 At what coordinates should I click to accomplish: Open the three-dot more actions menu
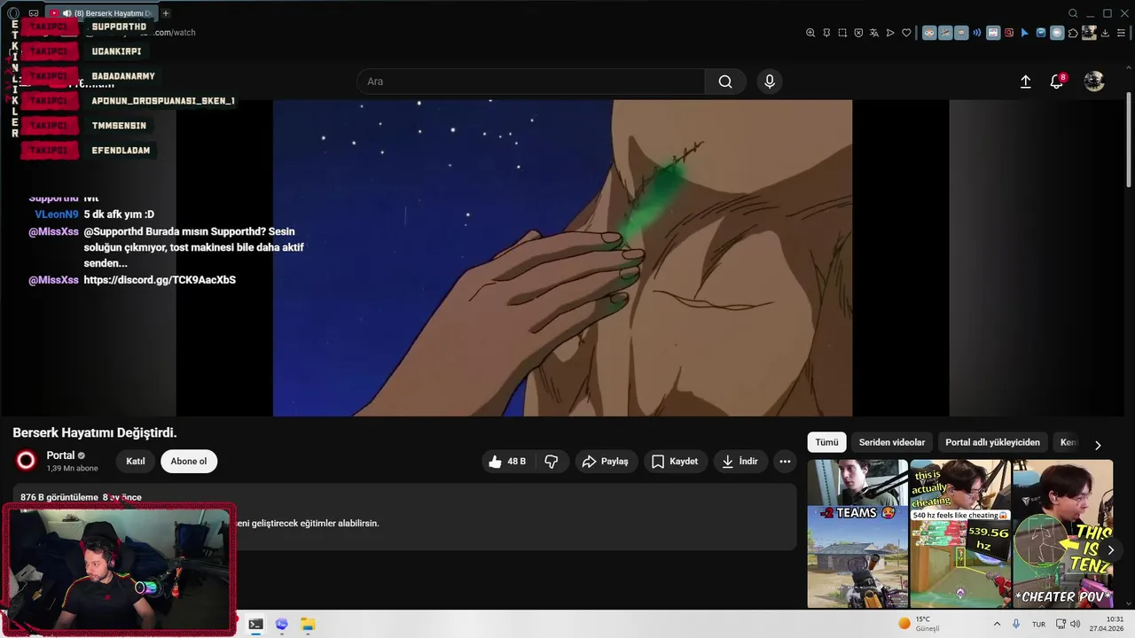click(x=785, y=462)
